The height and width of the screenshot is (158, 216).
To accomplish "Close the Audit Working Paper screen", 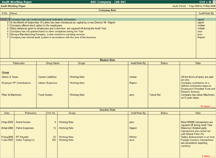I will [x=214, y=2].
